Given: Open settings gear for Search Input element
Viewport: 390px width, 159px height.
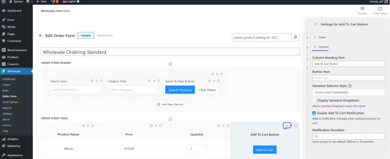Looking at the screenshot, I should pyautogui.click(x=92, y=81).
